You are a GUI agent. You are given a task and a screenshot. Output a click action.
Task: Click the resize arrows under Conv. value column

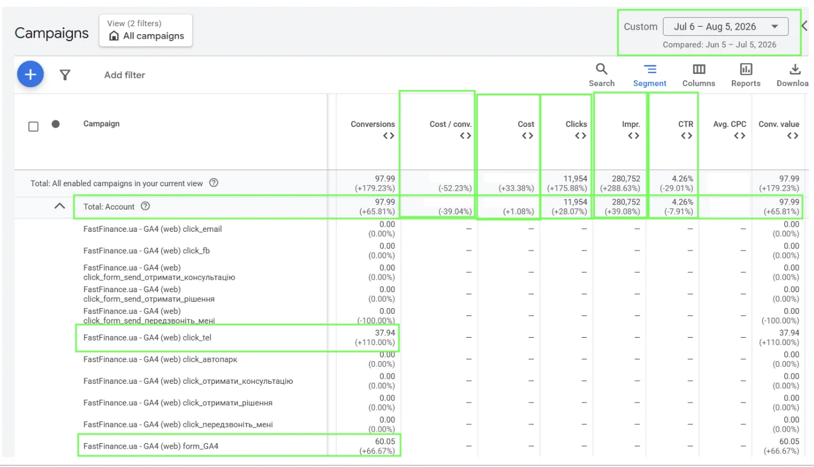(x=793, y=136)
